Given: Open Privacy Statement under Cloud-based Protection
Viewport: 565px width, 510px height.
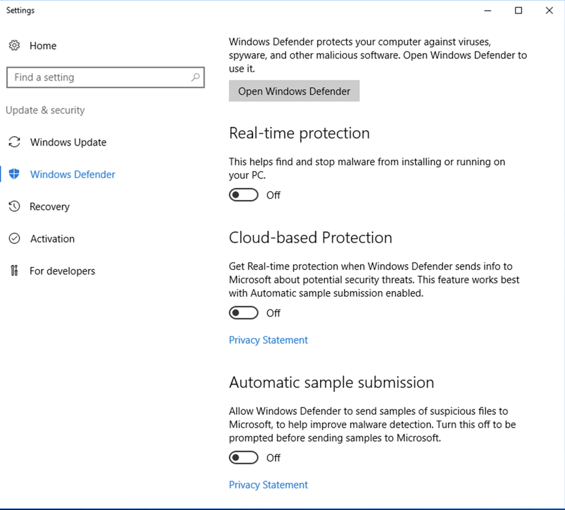Looking at the screenshot, I should [x=268, y=340].
